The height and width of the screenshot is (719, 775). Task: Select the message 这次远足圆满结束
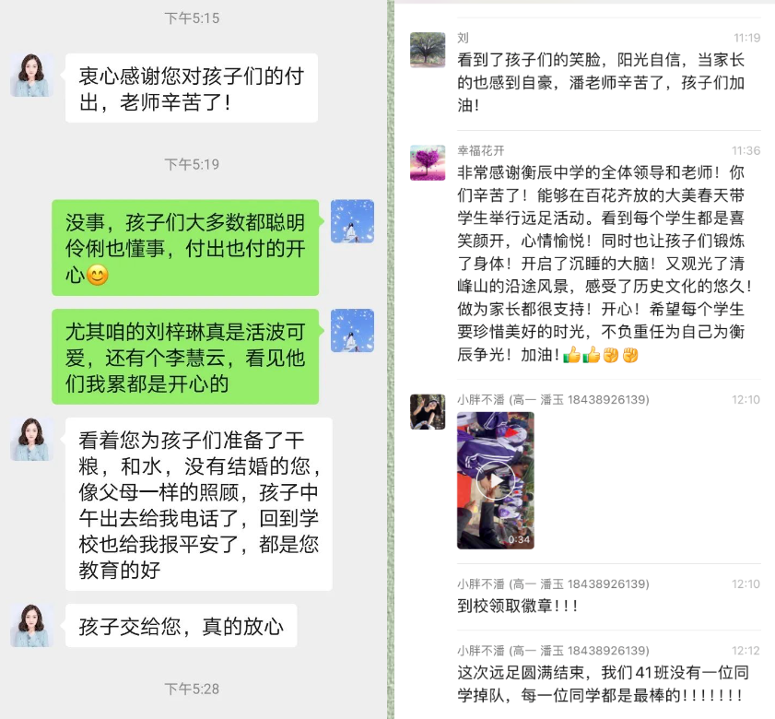(603, 684)
